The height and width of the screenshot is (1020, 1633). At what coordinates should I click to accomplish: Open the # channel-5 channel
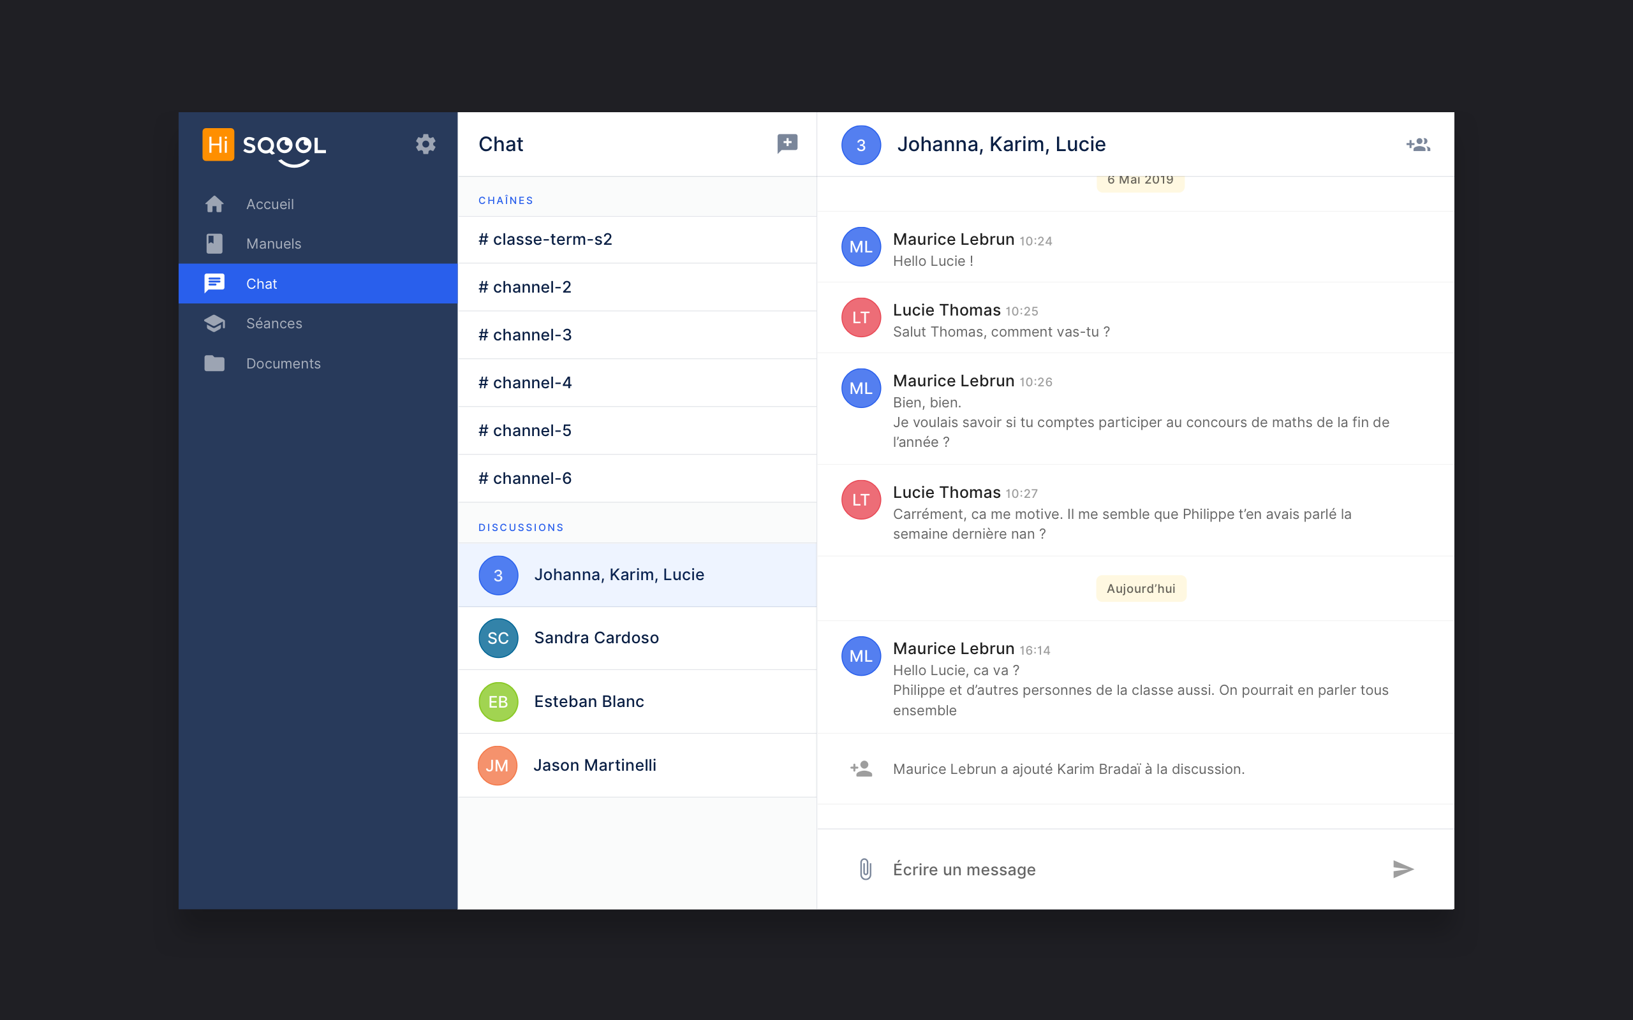[637, 430]
